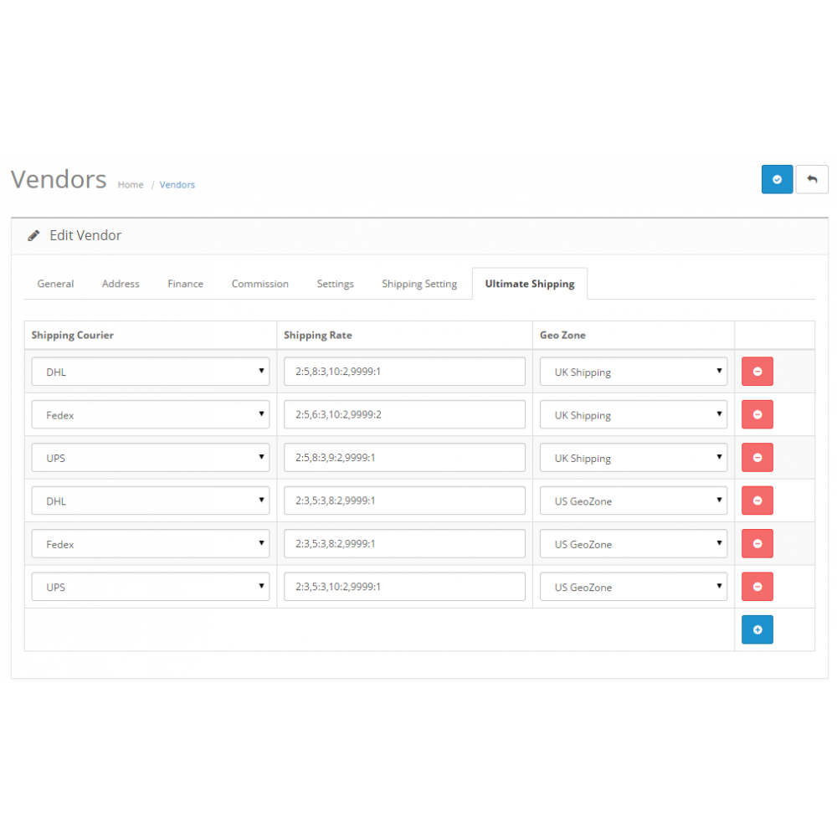837x837 pixels.
Task: Select the Commission tab
Action: coord(259,284)
